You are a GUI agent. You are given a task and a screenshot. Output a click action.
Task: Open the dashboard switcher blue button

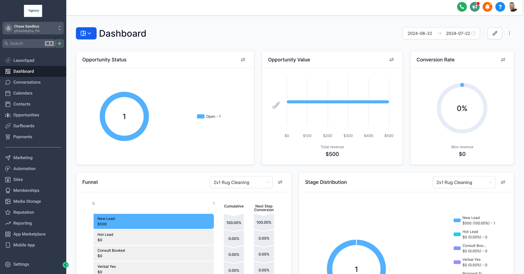(86, 33)
